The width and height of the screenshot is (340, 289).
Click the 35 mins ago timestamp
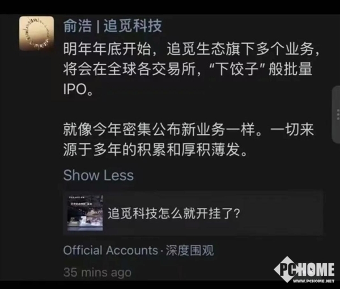[x=97, y=273]
